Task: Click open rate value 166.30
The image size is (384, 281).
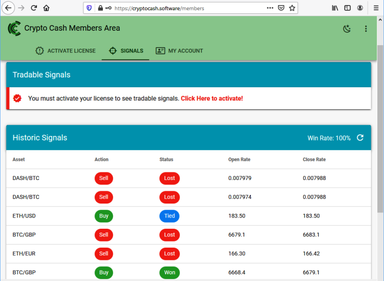Action: click(x=237, y=254)
